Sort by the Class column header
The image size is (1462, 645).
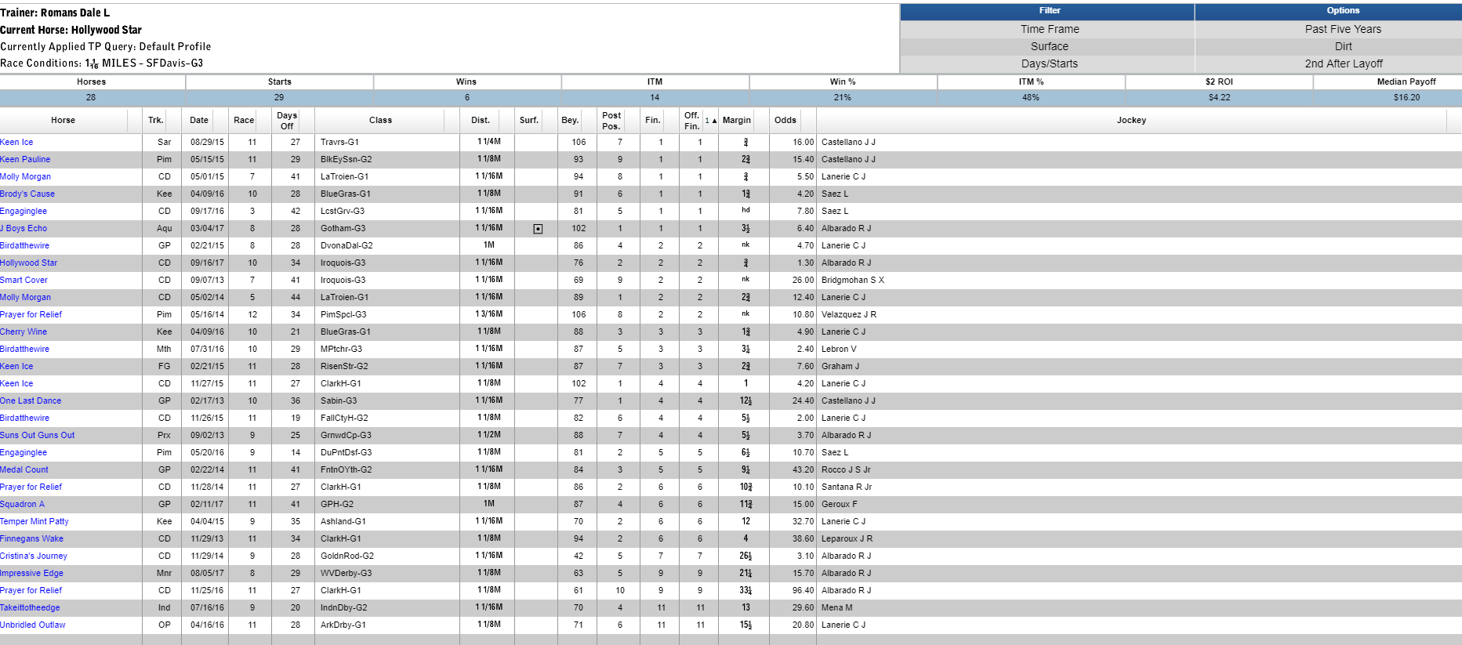click(x=380, y=120)
